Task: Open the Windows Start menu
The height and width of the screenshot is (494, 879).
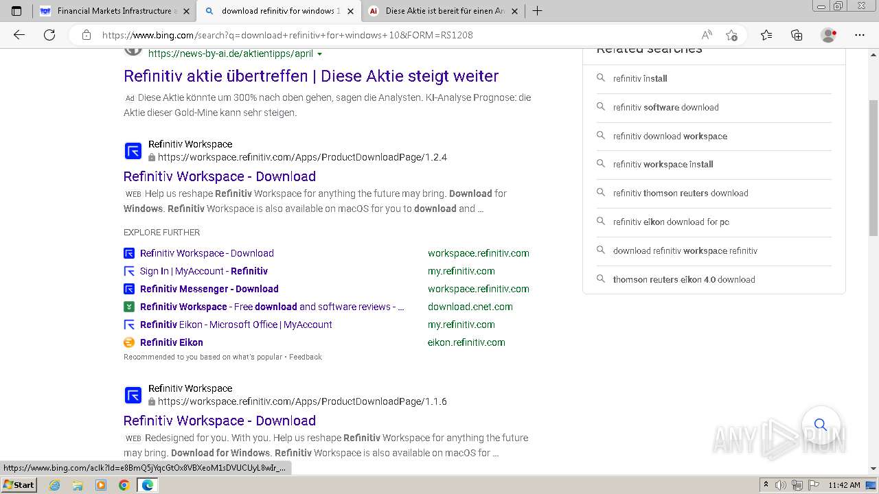Action: click(x=19, y=484)
